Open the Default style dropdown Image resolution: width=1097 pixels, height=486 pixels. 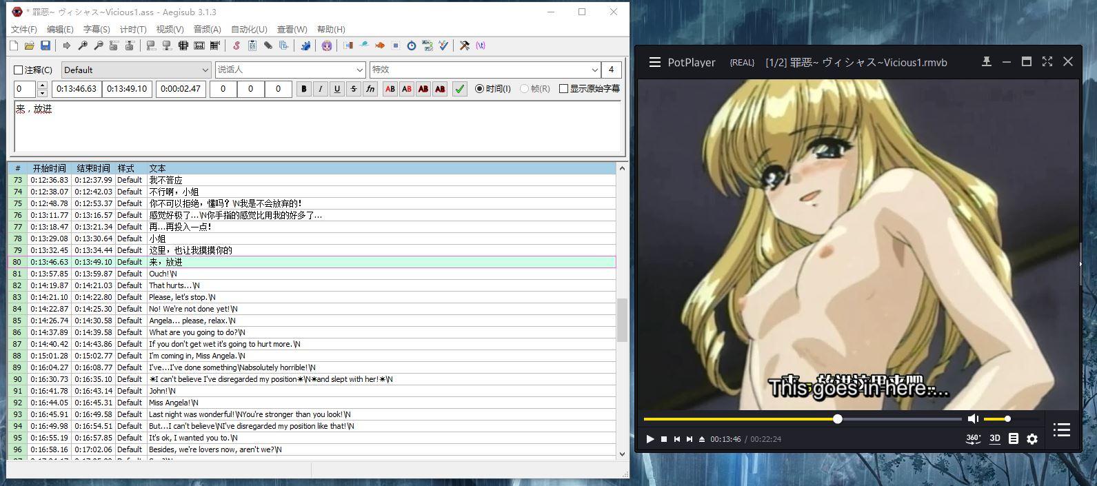coord(137,70)
